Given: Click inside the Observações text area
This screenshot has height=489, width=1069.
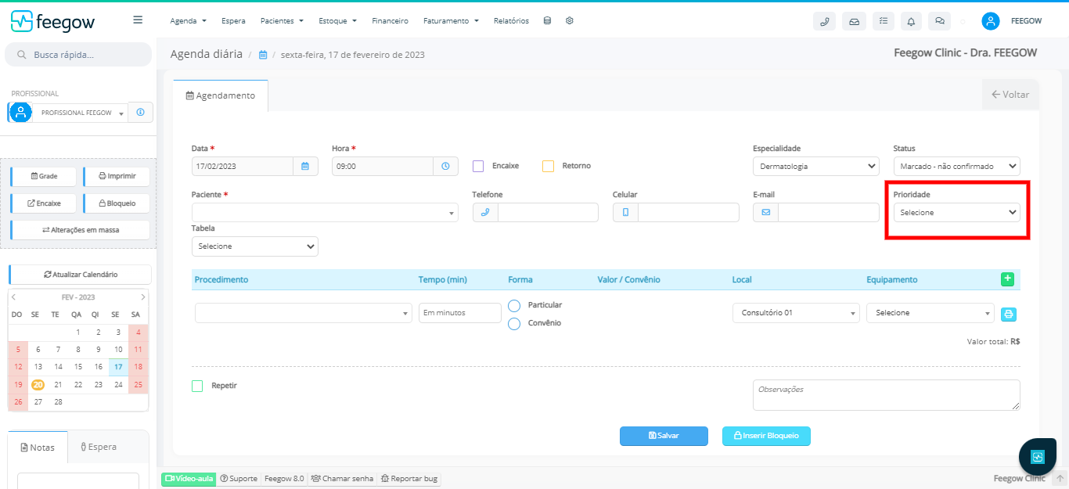Looking at the screenshot, I should [x=887, y=395].
